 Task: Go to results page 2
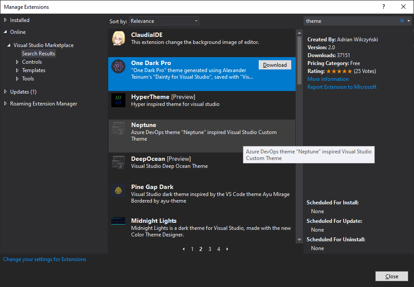[201, 249]
